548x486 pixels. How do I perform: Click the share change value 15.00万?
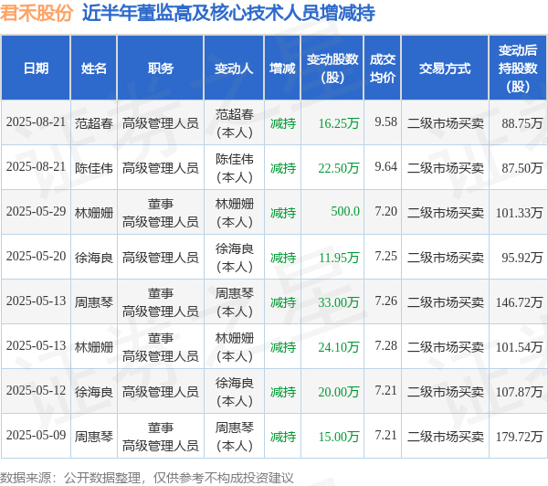click(x=339, y=437)
